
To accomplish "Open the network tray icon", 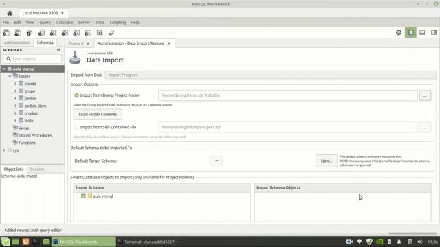I will tap(359, 242).
